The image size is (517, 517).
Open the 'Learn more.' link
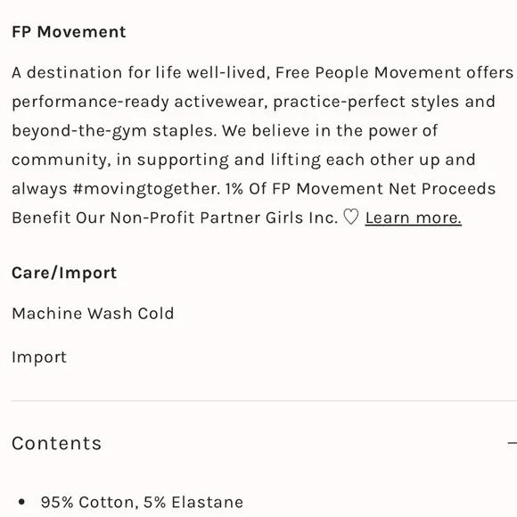[413, 218]
